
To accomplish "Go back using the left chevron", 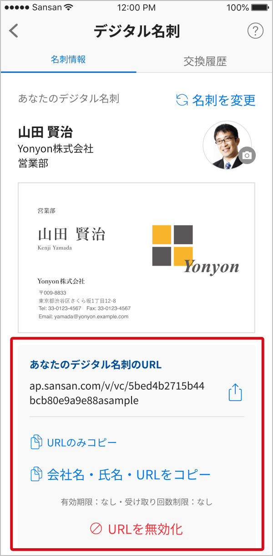I will 14,31.
